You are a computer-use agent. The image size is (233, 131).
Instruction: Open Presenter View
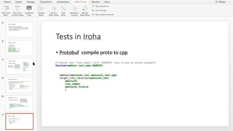(x=29, y=11)
